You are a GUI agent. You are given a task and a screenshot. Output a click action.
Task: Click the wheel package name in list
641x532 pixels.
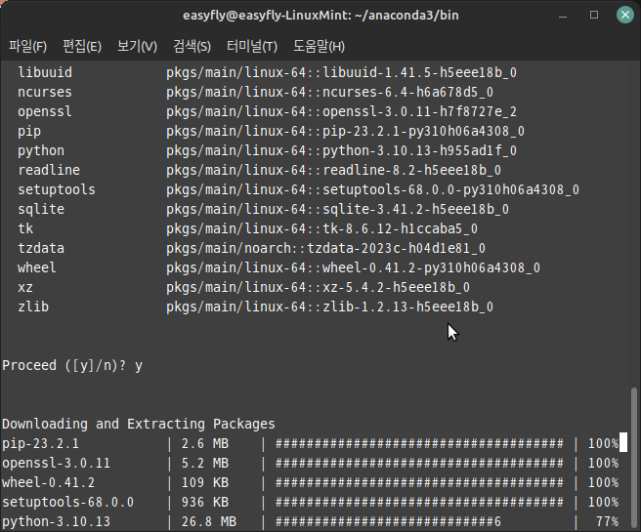pyautogui.click(x=37, y=268)
